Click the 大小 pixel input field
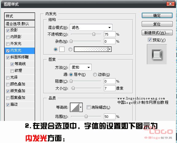Image resolution: width=177 pixels, height=143 pixels. (109, 88)
